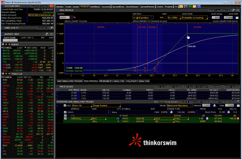Click the wrench icon in YHOO row
The width and height of the screenshot is (242, 159).
point(235,112)
